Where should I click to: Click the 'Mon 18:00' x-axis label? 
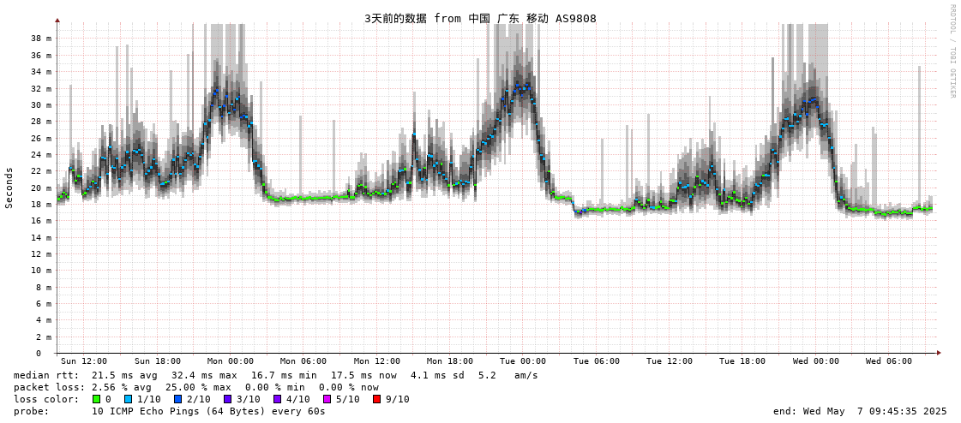coord(450,361)
